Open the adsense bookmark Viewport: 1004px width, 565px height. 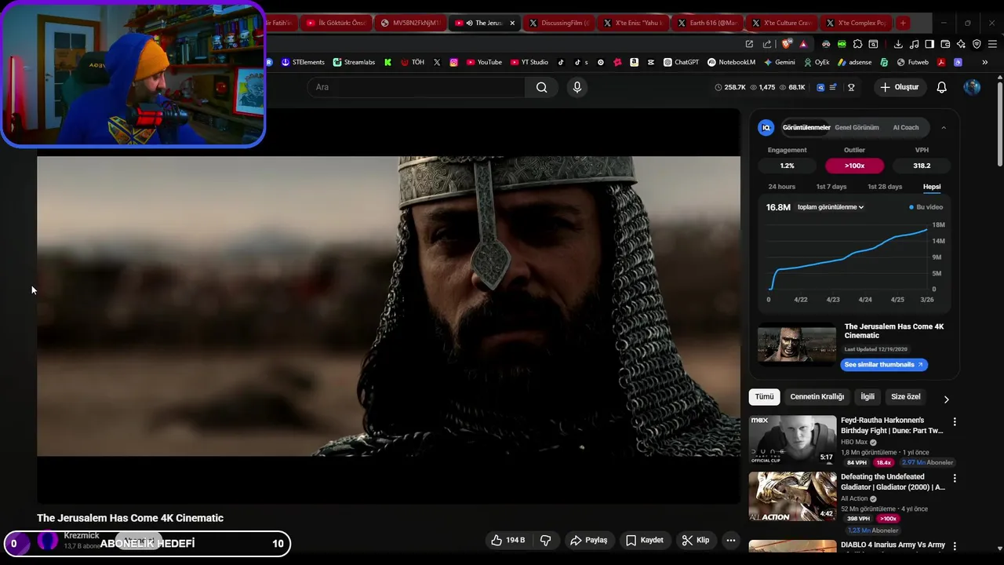(854, 62)
